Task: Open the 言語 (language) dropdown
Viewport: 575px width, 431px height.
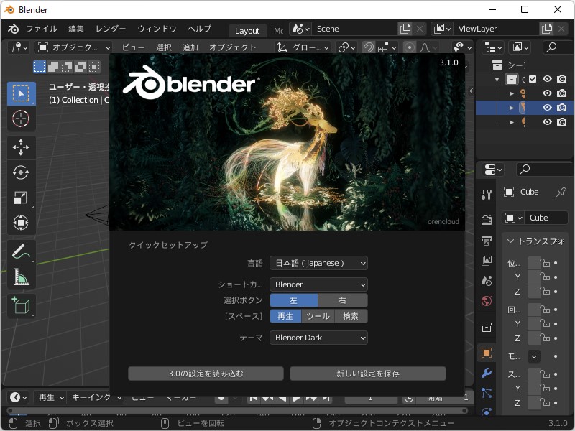Action: [318, 263]
